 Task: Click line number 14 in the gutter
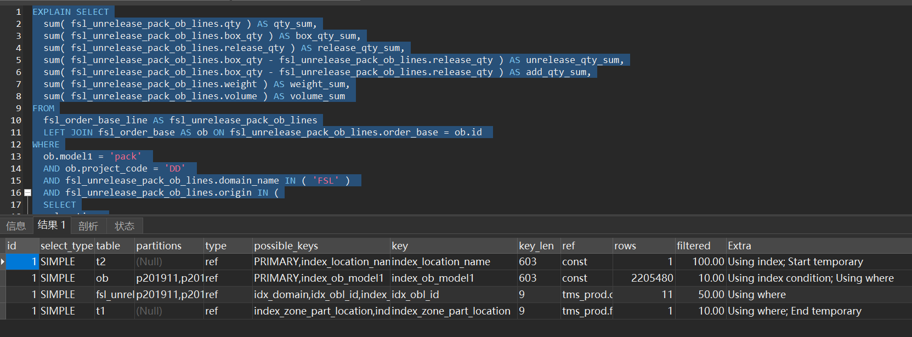16,169
